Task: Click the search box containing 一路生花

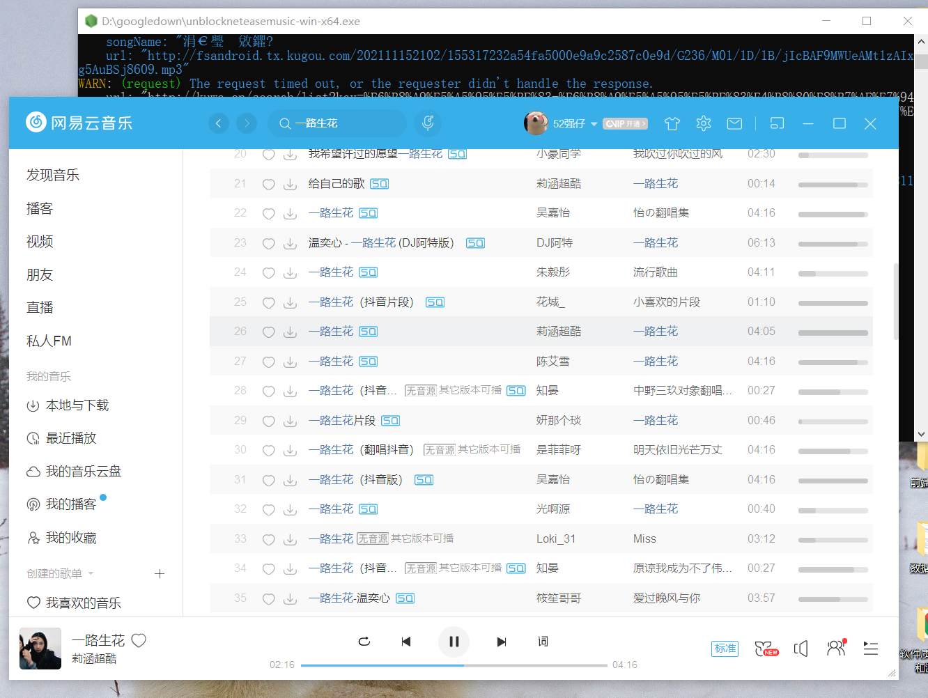Action: click(x=341, y=123)
